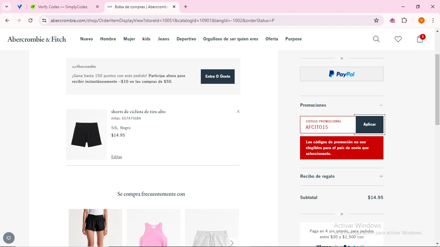Image resolution: width=440 pixels, height=247 pixels.
Task: Open the site search magnifier icon
Action: pyautogui.click(x=376, y=39)
